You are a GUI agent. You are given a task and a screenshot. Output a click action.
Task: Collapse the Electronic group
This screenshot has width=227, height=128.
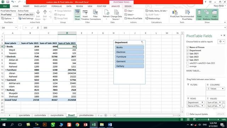tap(6, 57)
